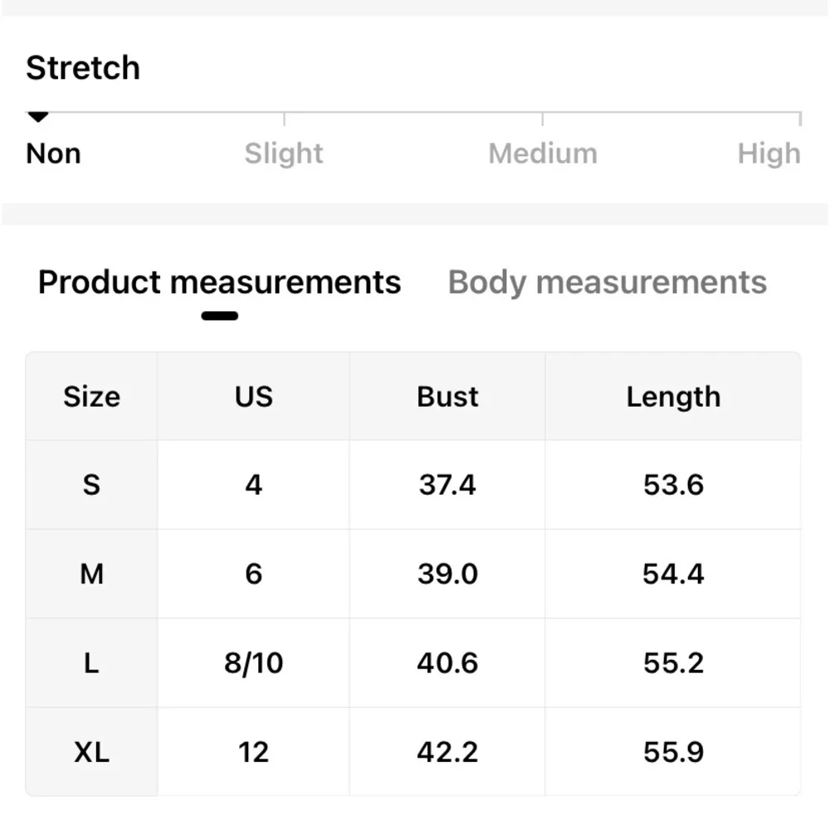
Task: Open the Body measurements tab
Action: pos(607,283)
